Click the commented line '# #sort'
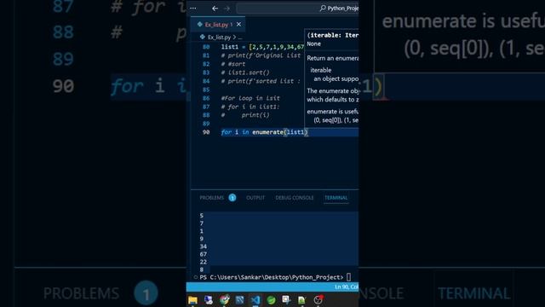545x307 pixels. (x=233, y=64)
